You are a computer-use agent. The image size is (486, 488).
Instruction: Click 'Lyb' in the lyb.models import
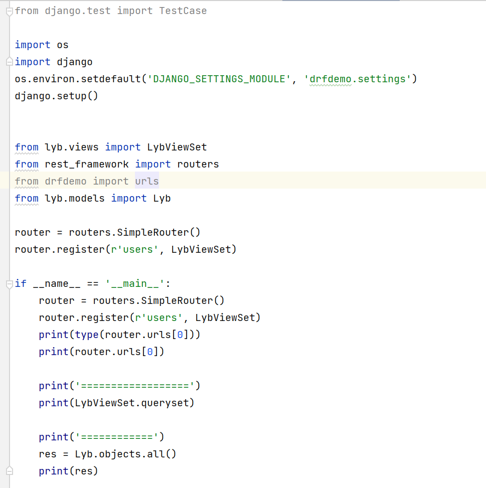coord(162,199)
